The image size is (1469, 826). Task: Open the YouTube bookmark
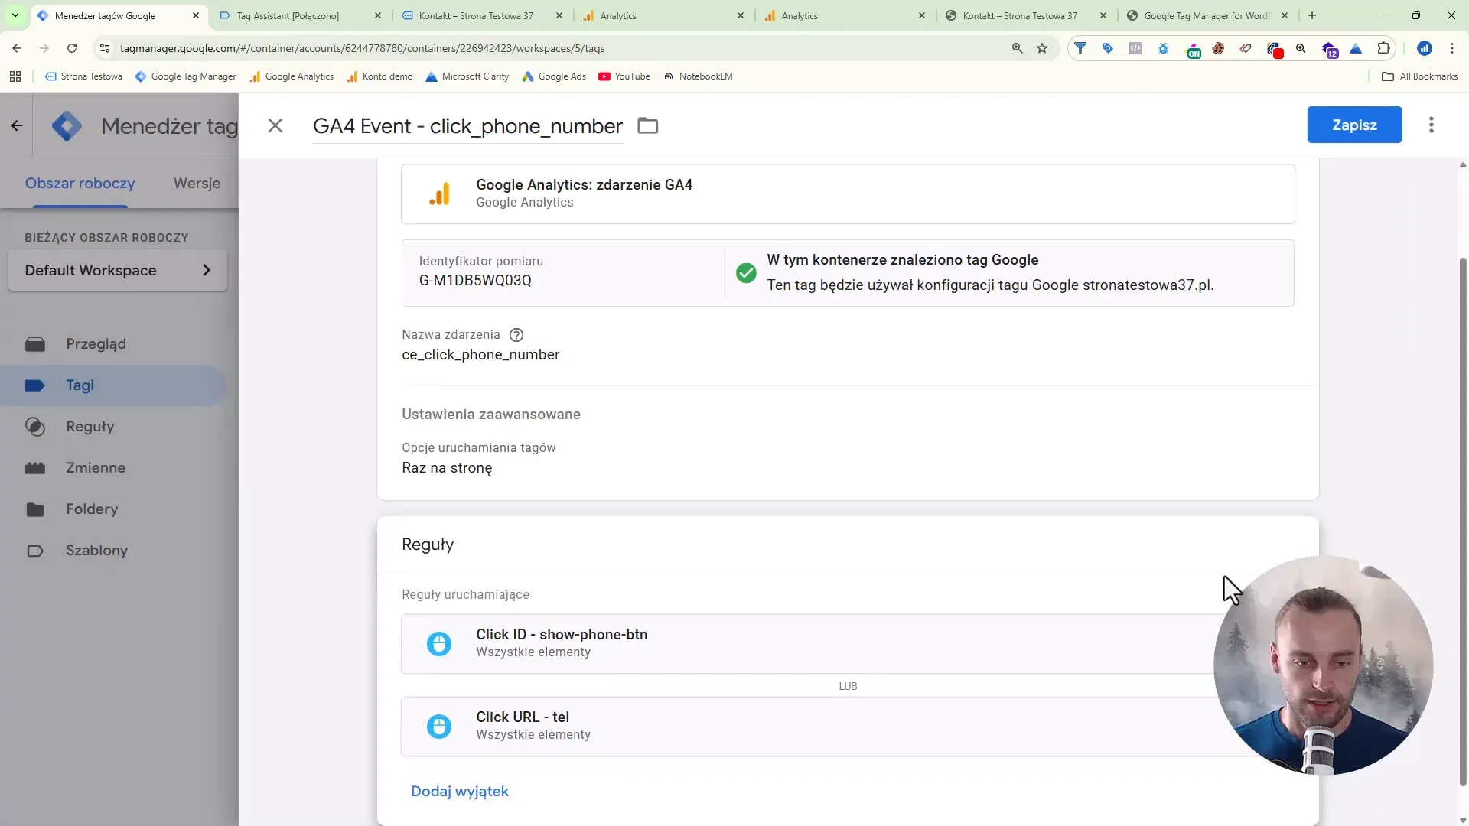[624, 76]
